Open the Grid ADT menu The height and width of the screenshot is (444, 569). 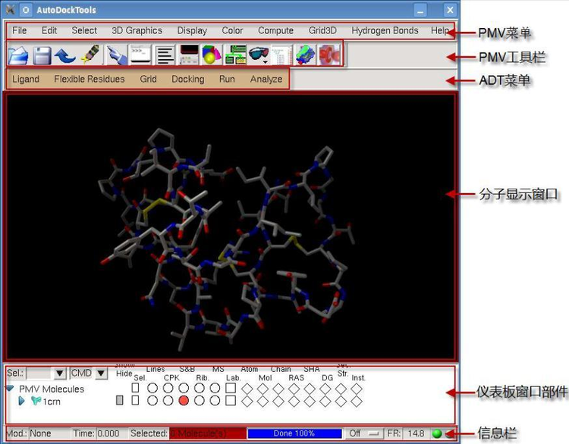click(149, 79)
